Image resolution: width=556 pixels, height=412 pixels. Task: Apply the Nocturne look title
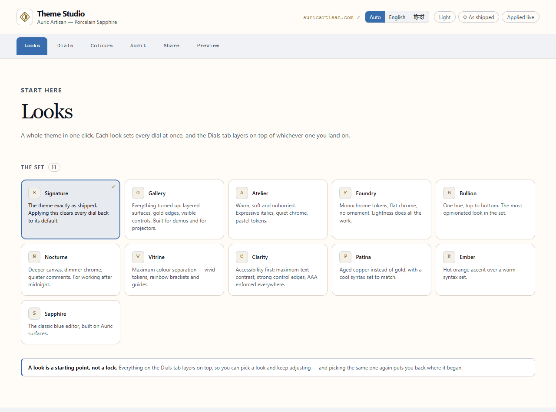click(x=56, y=257)
